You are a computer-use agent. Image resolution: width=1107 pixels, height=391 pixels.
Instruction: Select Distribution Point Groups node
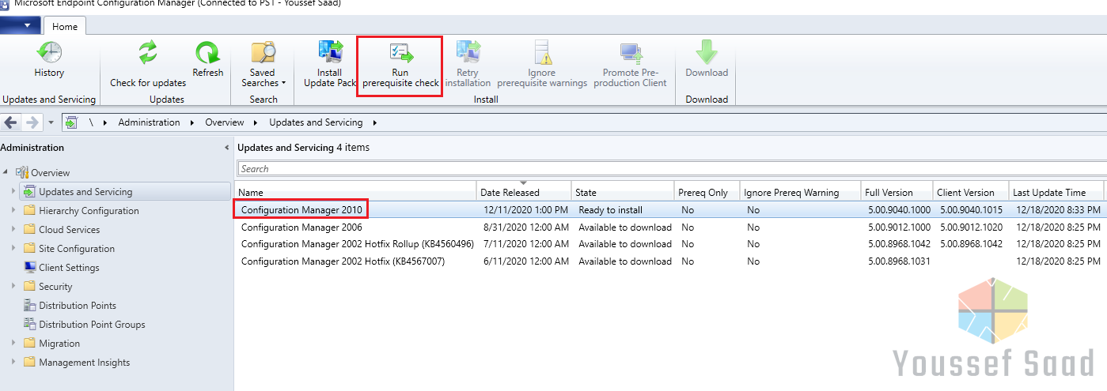point(92,325)
